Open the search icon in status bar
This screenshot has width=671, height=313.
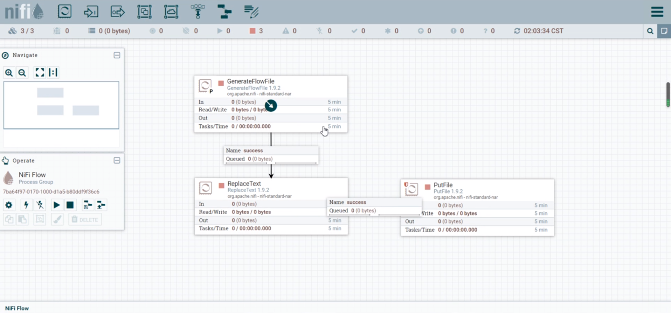650,31
